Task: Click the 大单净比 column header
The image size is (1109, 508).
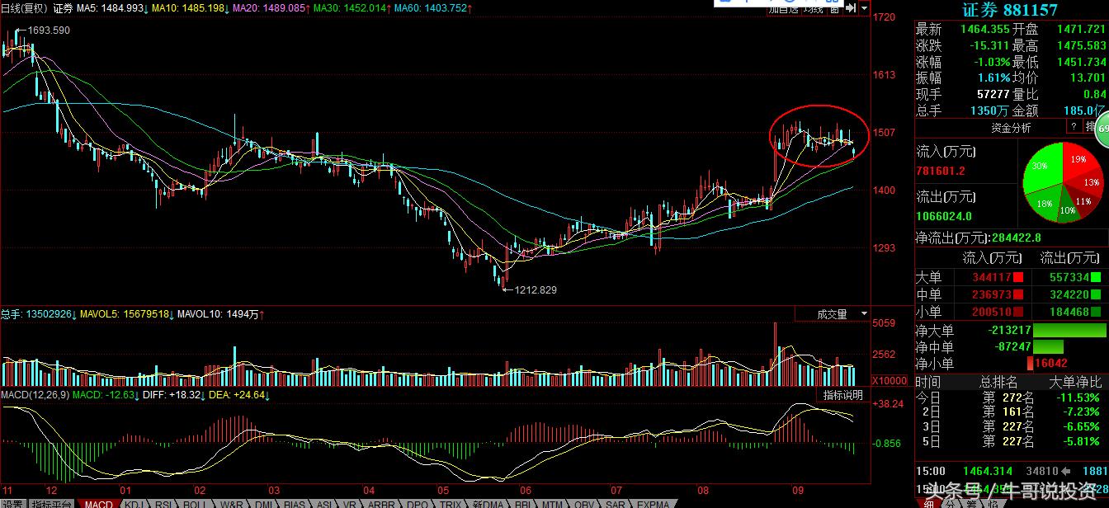Action: coord(1075,382)
